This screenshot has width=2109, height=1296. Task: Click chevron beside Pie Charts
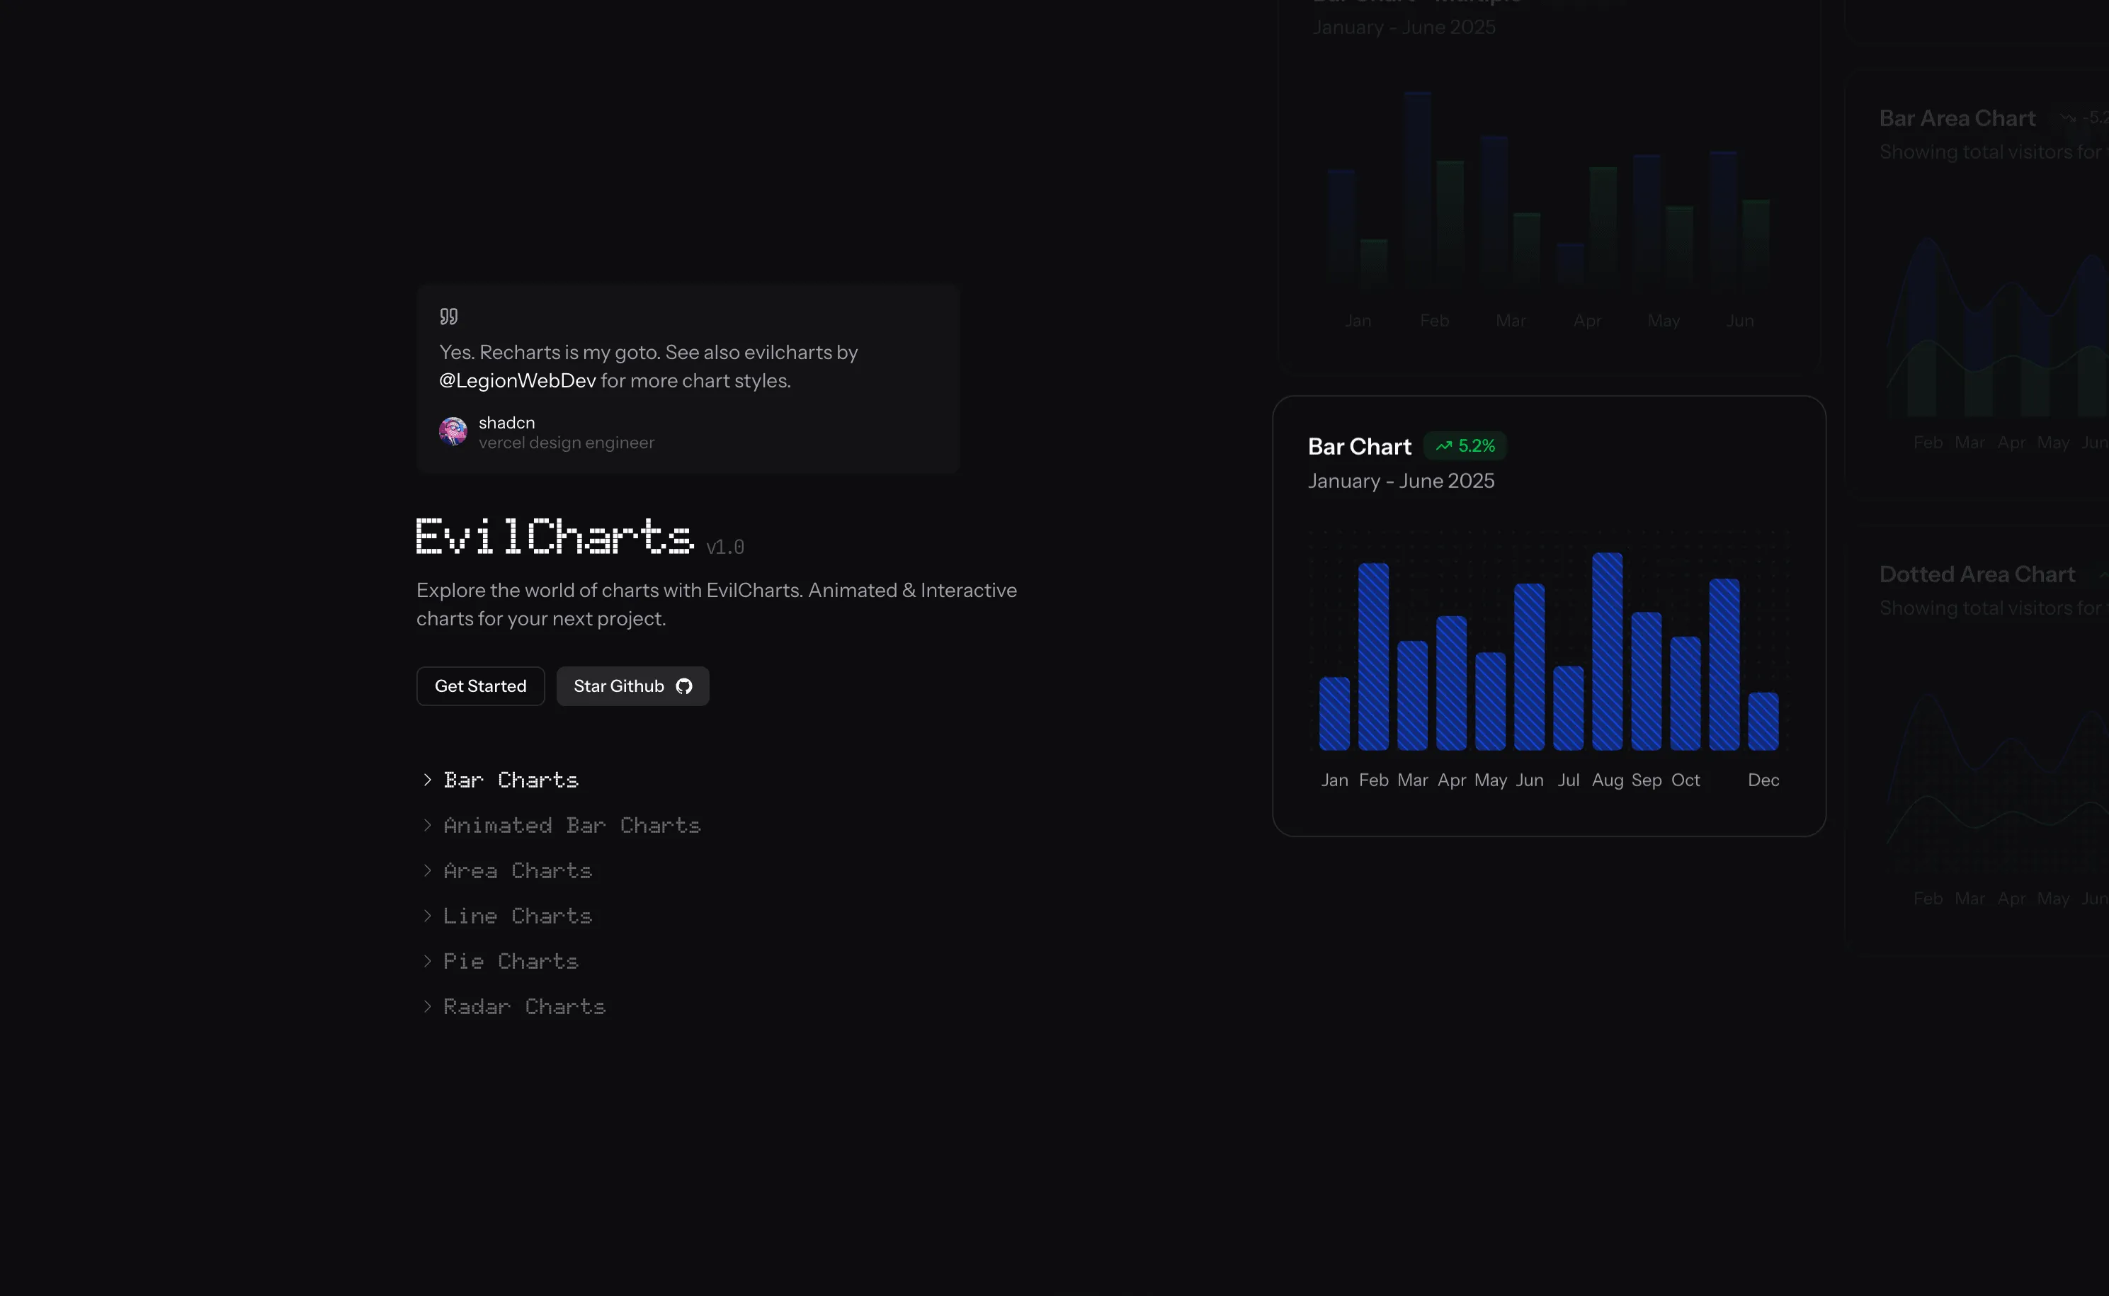427,962
